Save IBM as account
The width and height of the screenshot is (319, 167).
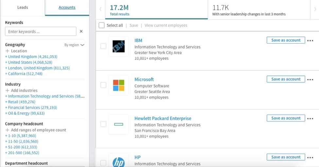coord(286,40)
